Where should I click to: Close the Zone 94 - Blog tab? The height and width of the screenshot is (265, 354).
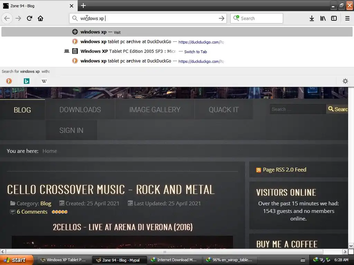point(71,6)
